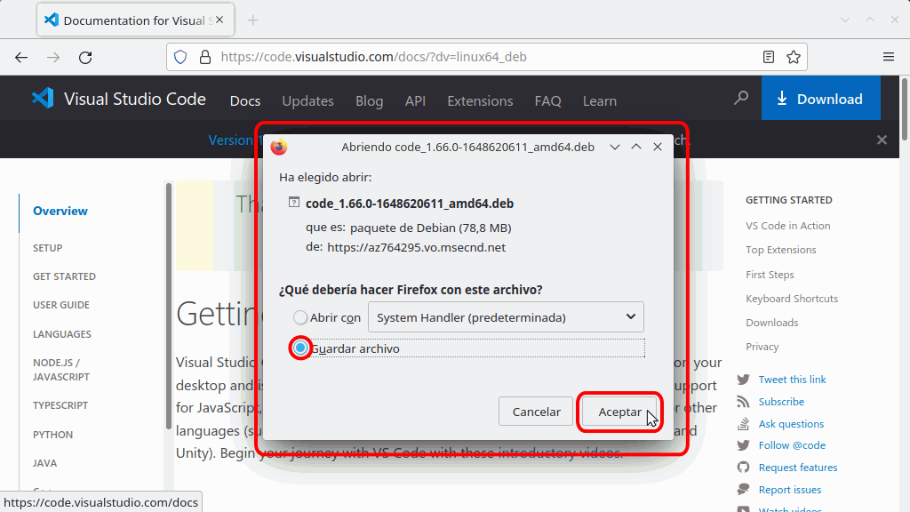Open the Privacy link
Image resolution: width=910 pixels, height=512 pixels.
point(762,347)
